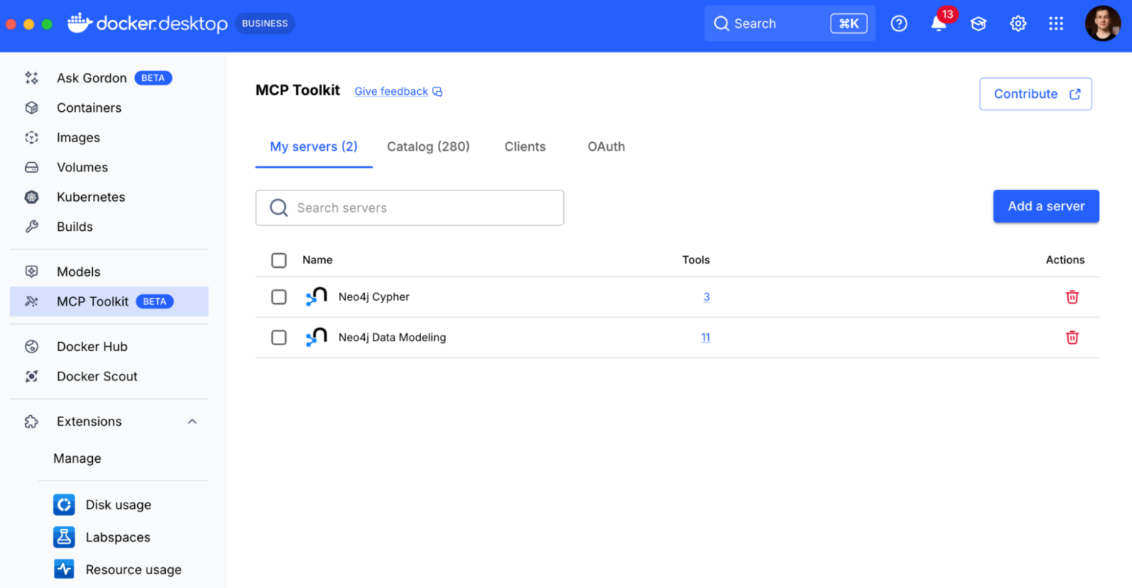Open the apps grid in the header

(x=1056, y=23)
